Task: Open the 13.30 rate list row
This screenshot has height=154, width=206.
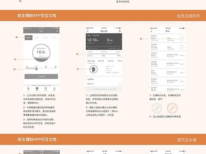Action: 168,64
